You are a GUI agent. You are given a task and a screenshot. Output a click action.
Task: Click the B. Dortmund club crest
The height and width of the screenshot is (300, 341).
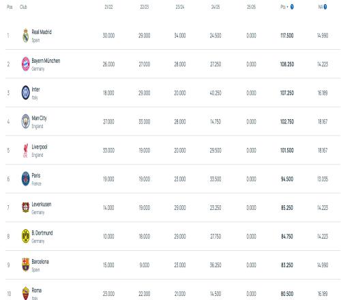click(26, 236)
